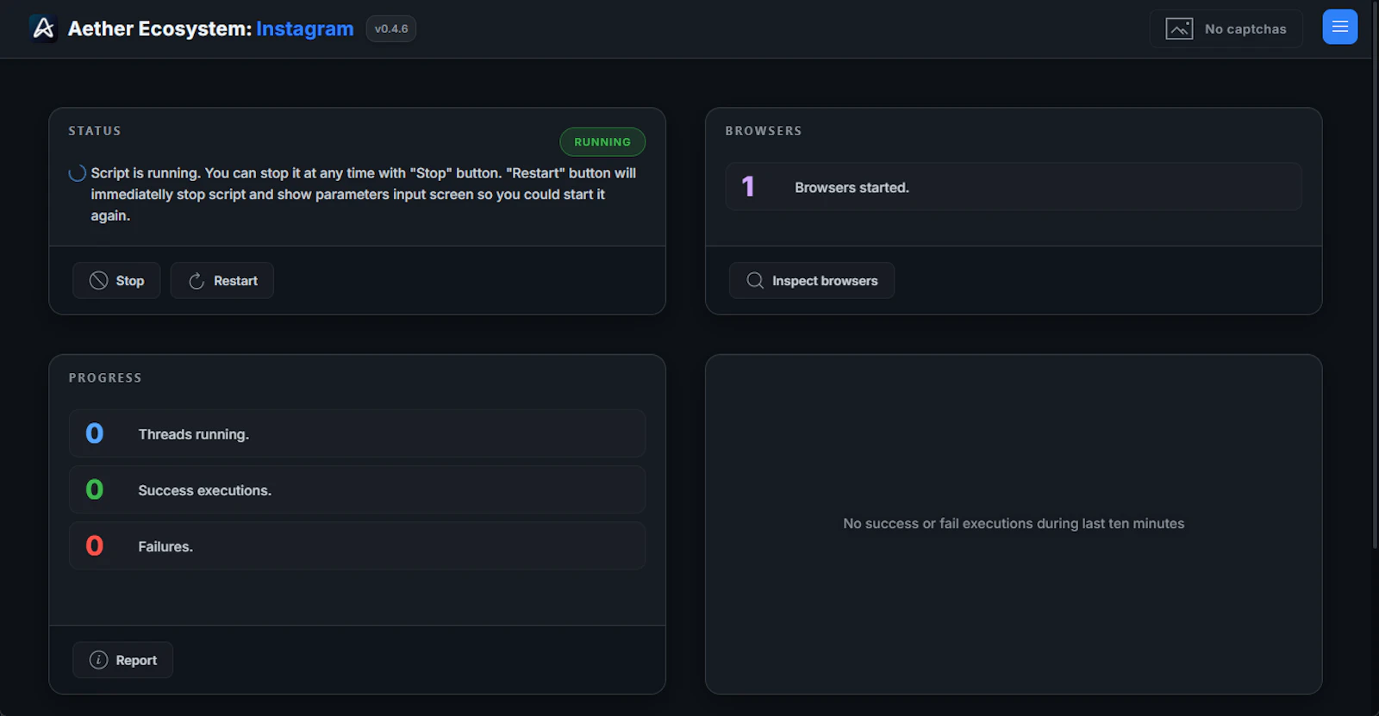Viewport: 1379px width, 716px height.
Task: Click the v0.4.6 version badge
Action: pos(391,28)
